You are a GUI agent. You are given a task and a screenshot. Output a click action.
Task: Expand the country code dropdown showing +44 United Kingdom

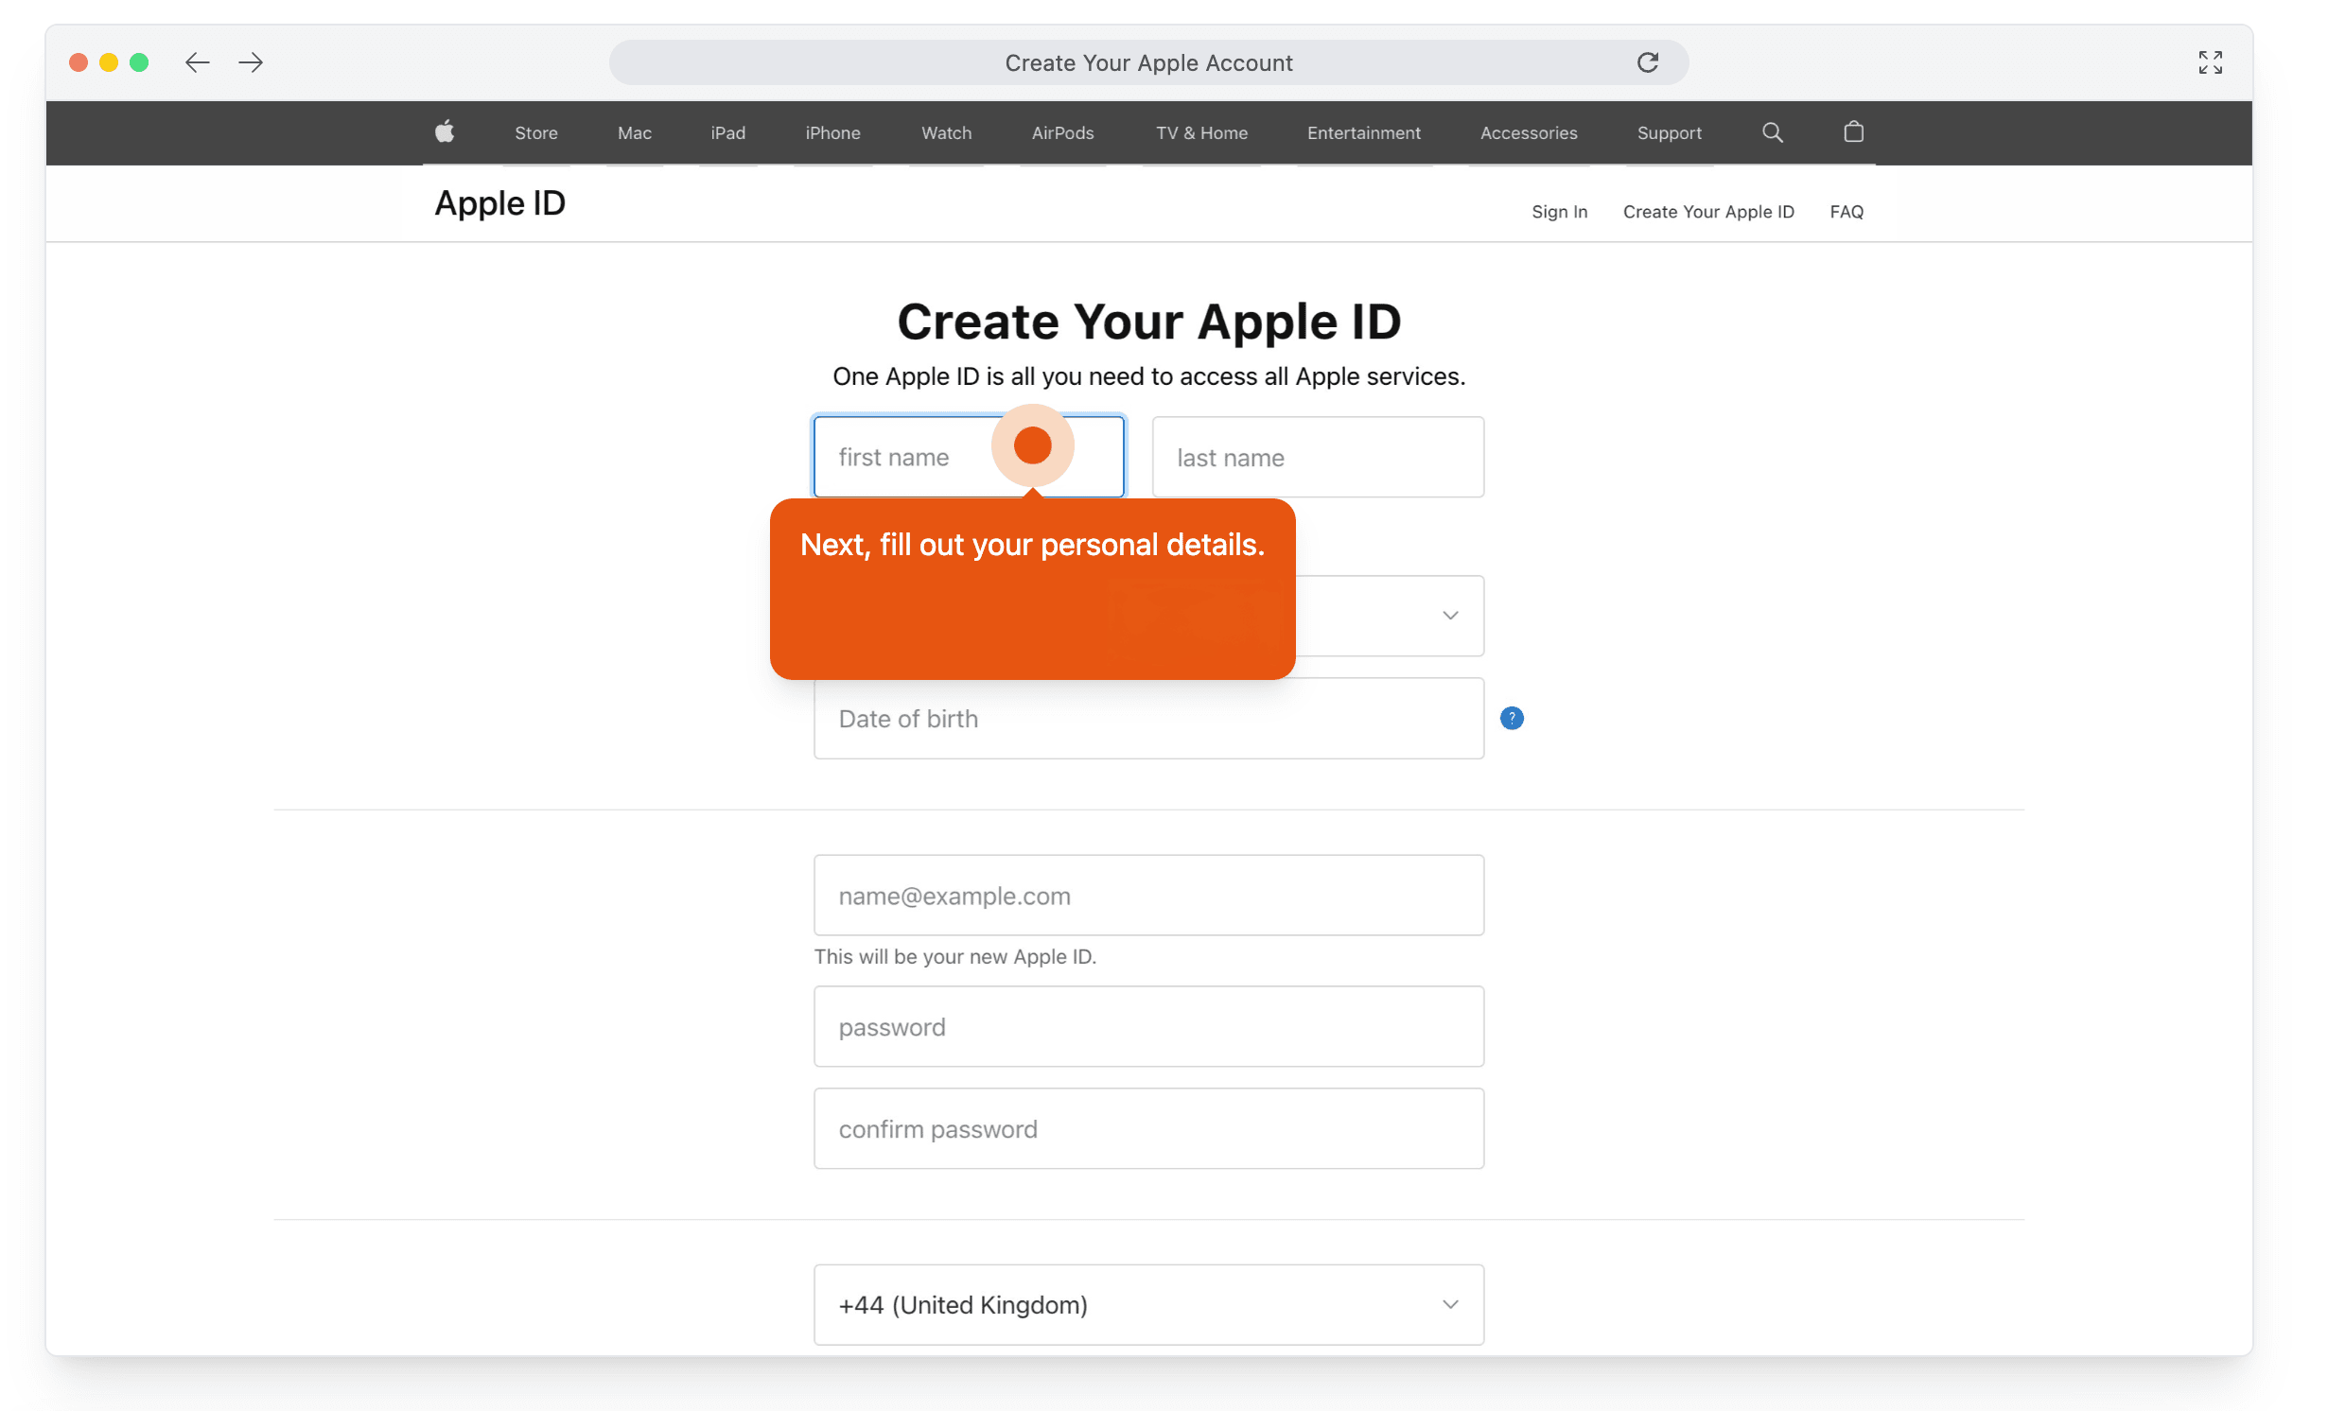pos(1147,1305)
